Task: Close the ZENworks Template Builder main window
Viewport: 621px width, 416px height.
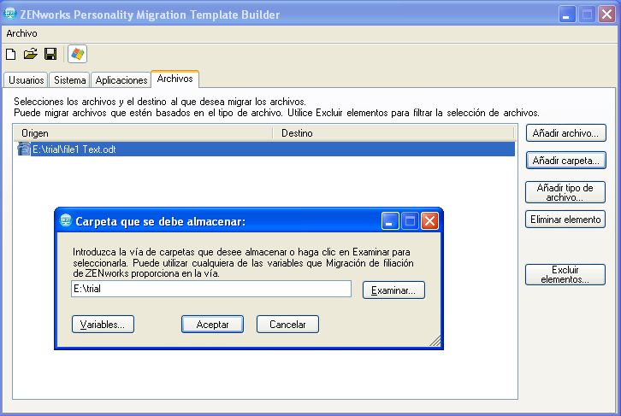Action: point(606,15)
